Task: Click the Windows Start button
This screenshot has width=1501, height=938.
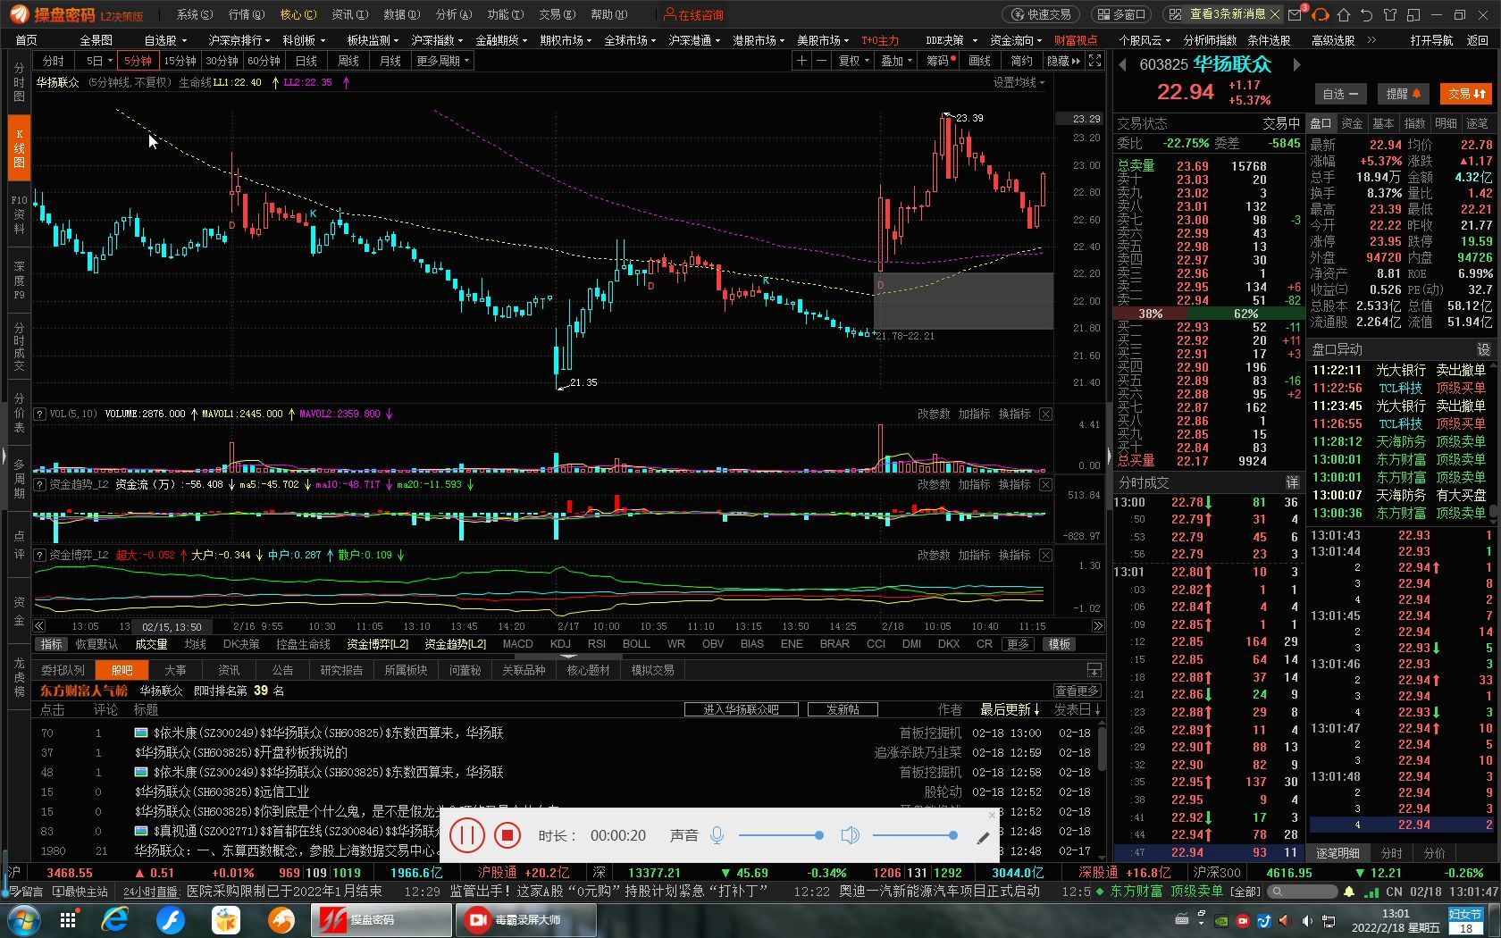Action: (22, 919)
